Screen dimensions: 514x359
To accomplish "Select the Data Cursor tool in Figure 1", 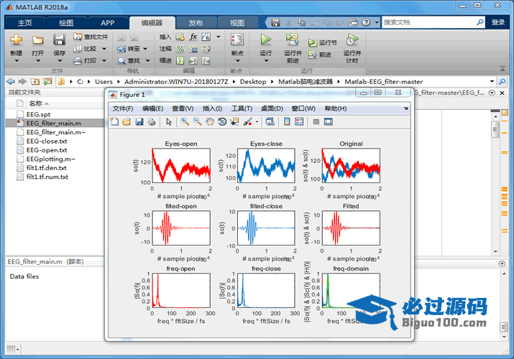I will [x=234, y=122].
